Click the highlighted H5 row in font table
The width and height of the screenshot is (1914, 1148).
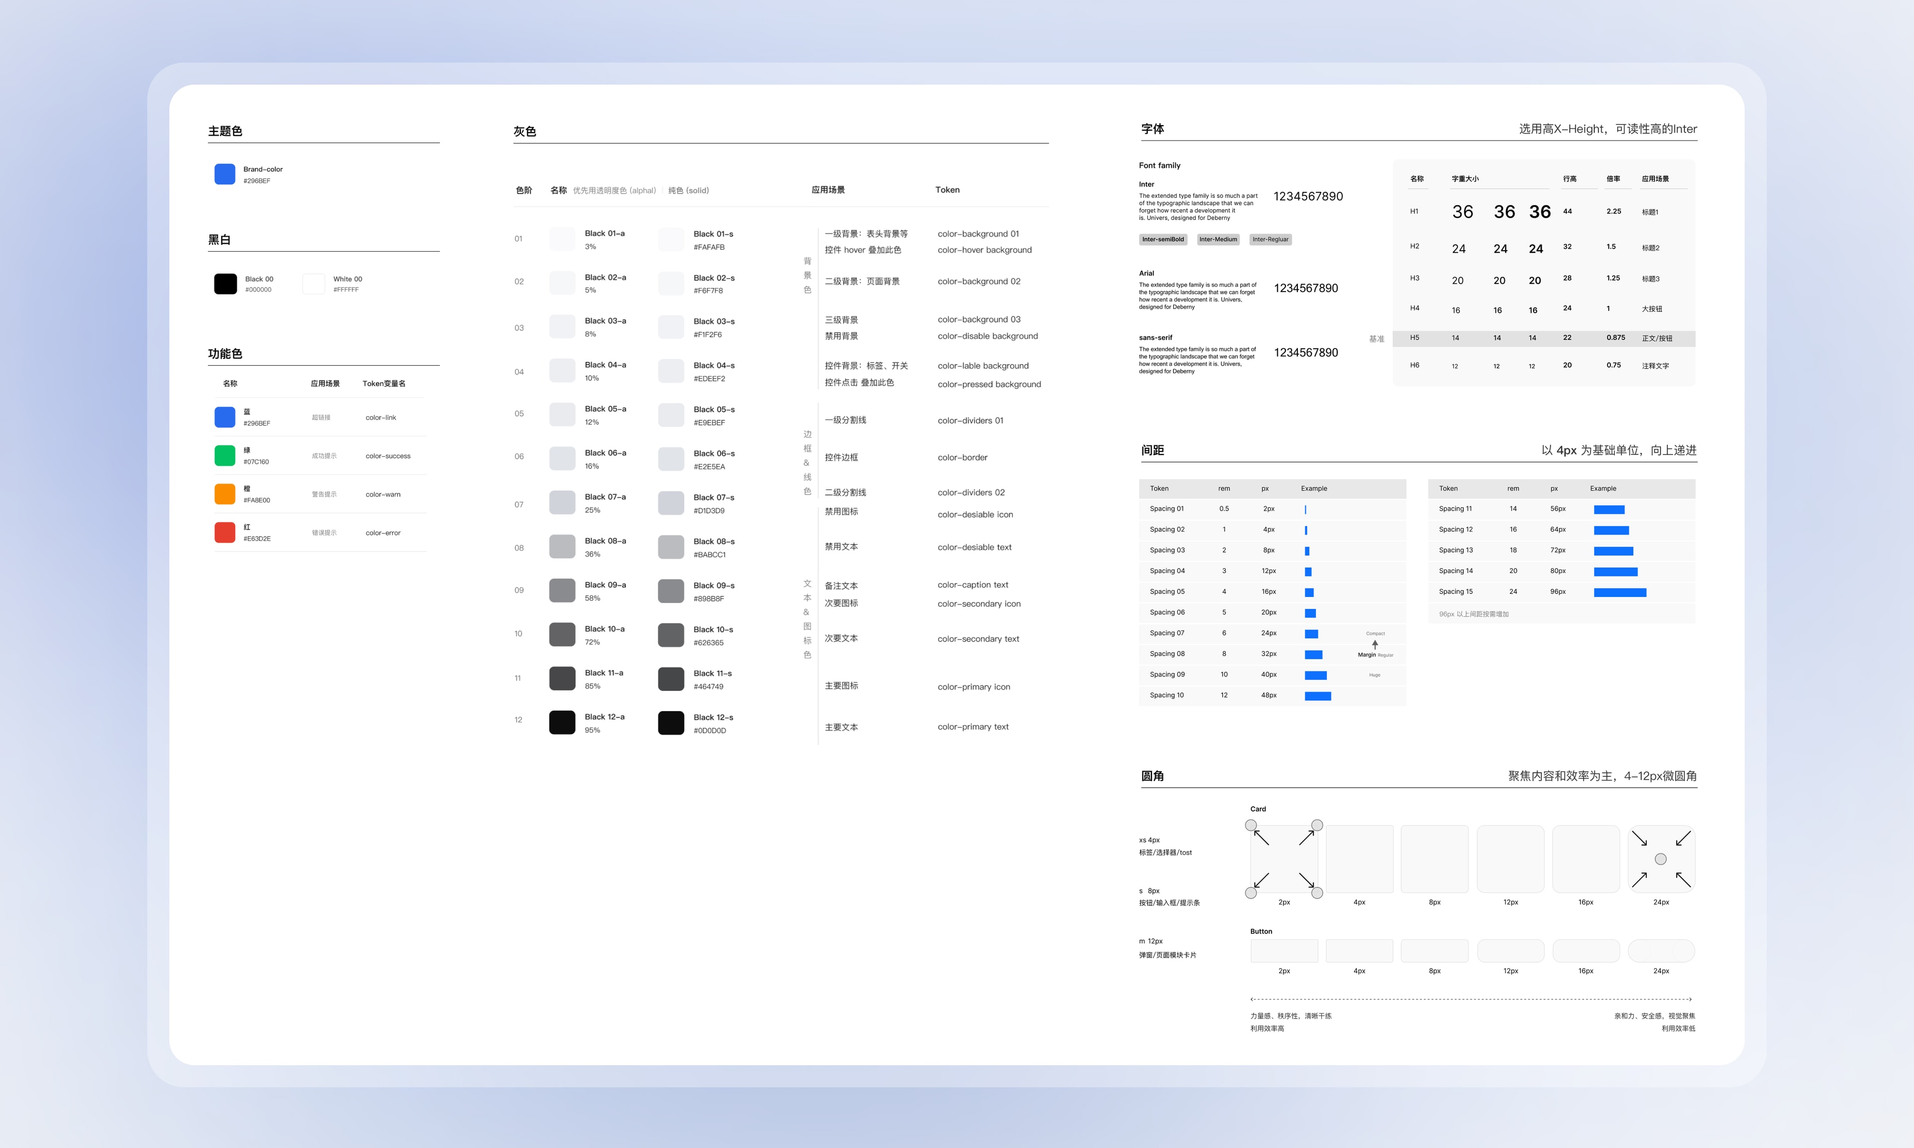coord(1544,338)
